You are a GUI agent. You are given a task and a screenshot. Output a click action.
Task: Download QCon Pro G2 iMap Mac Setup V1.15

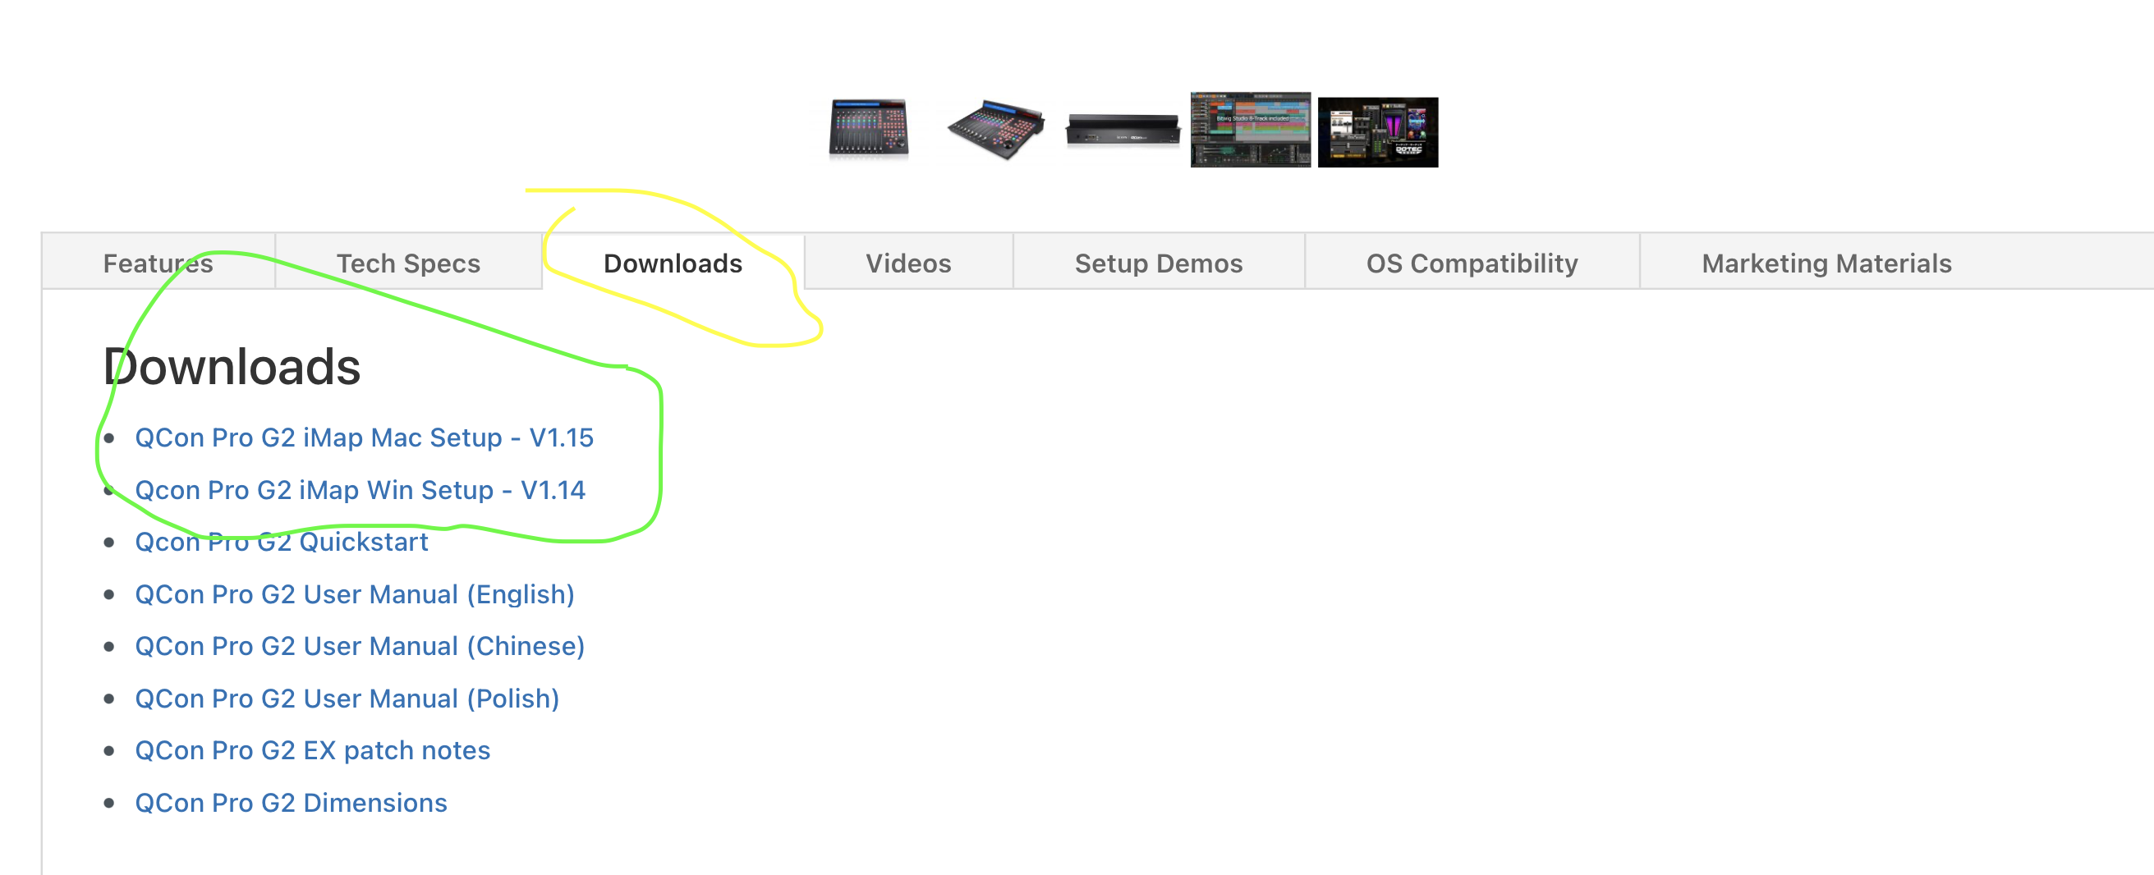[x=364, y=438]
